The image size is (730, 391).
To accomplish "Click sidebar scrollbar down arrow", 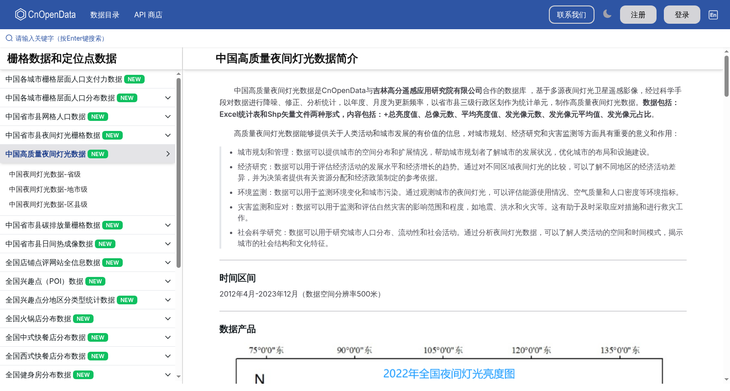I will tap(179, 376).
